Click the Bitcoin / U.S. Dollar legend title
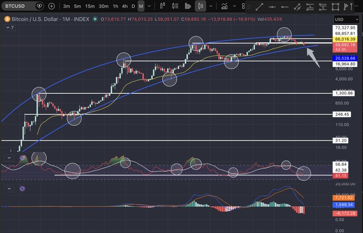 [x=50, y=19]
